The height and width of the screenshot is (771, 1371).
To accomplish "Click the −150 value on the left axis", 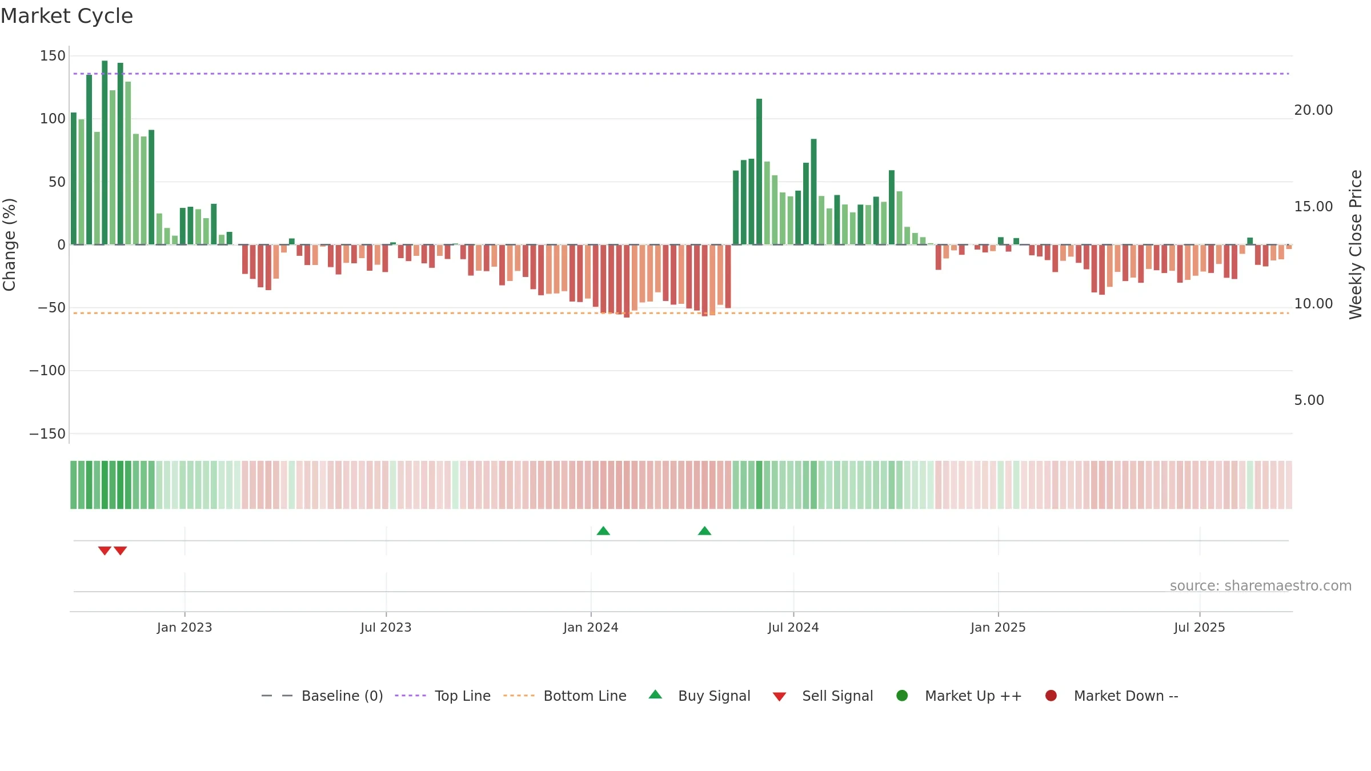I will coord(47,434).
